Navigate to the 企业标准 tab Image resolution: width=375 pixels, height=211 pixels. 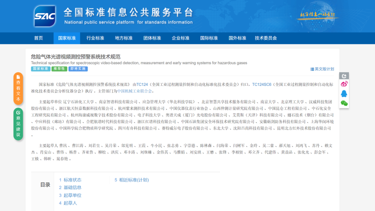point(181,38)
